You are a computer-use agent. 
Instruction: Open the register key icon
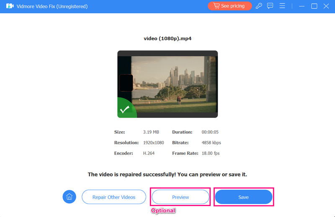(x=259, y=6)
